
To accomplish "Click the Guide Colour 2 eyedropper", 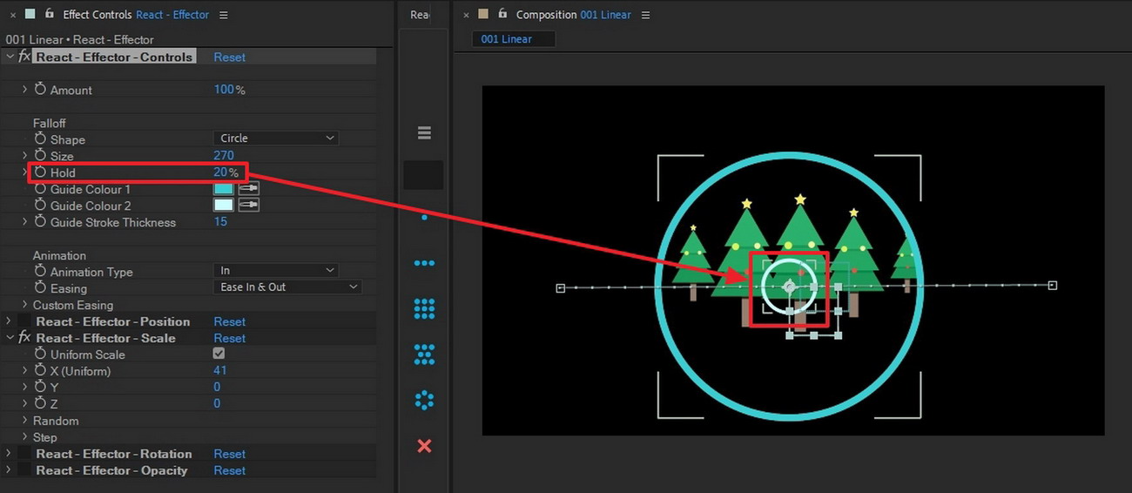I will 249,206.
